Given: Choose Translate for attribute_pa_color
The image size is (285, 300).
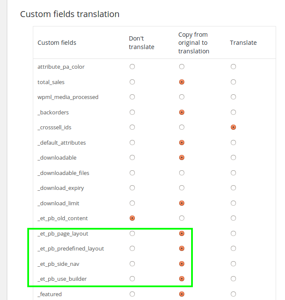Looking at the screenshot, I should pyautogui.click(x=233, y=67).
